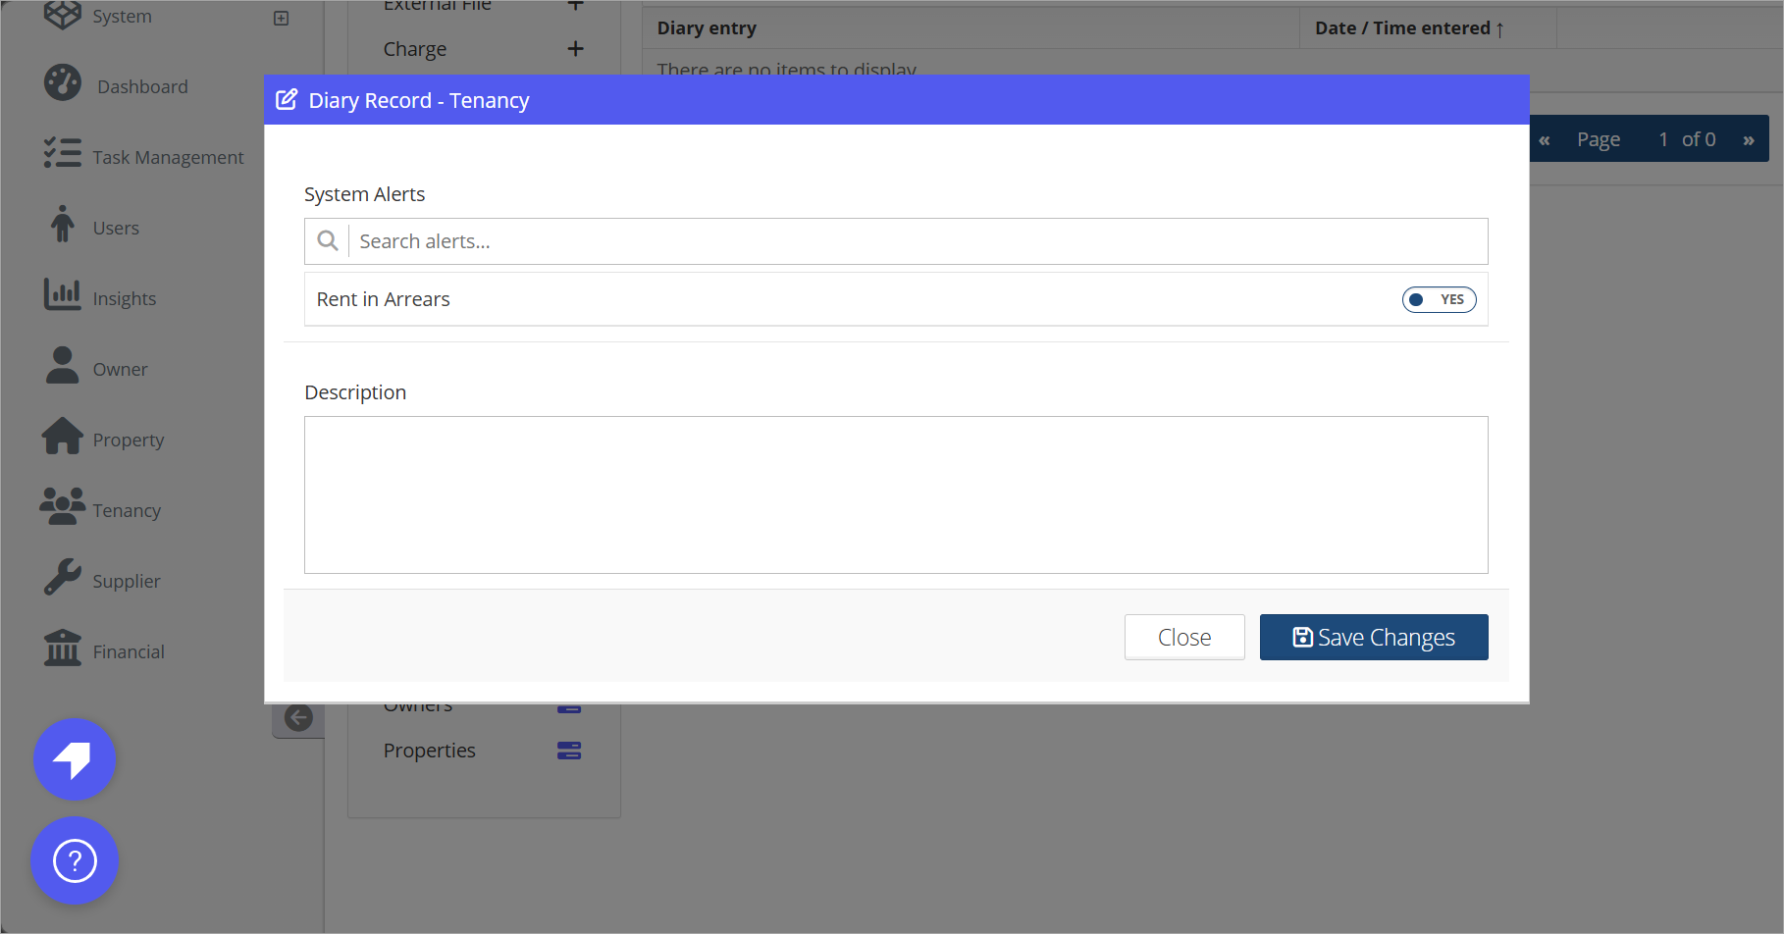Click the Rent in Arrears label
The height and width of the screenshot is (934, 1784).
[x=383, y=299]
